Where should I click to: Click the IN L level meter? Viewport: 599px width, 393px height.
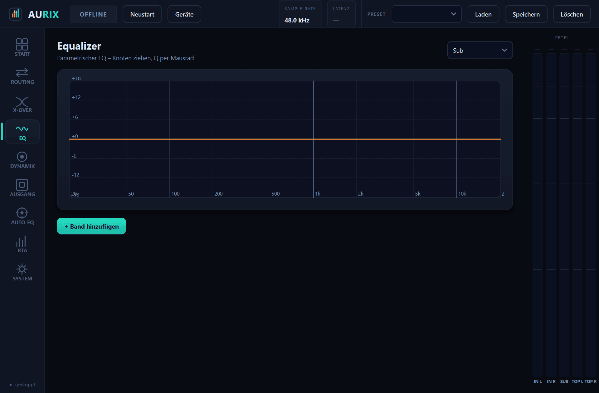(538, 215)
